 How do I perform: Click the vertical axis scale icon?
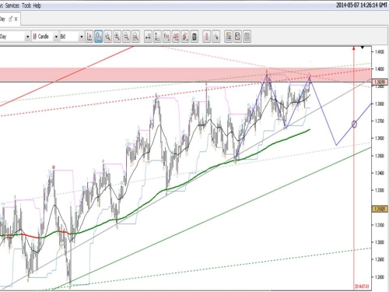[157, 37]
